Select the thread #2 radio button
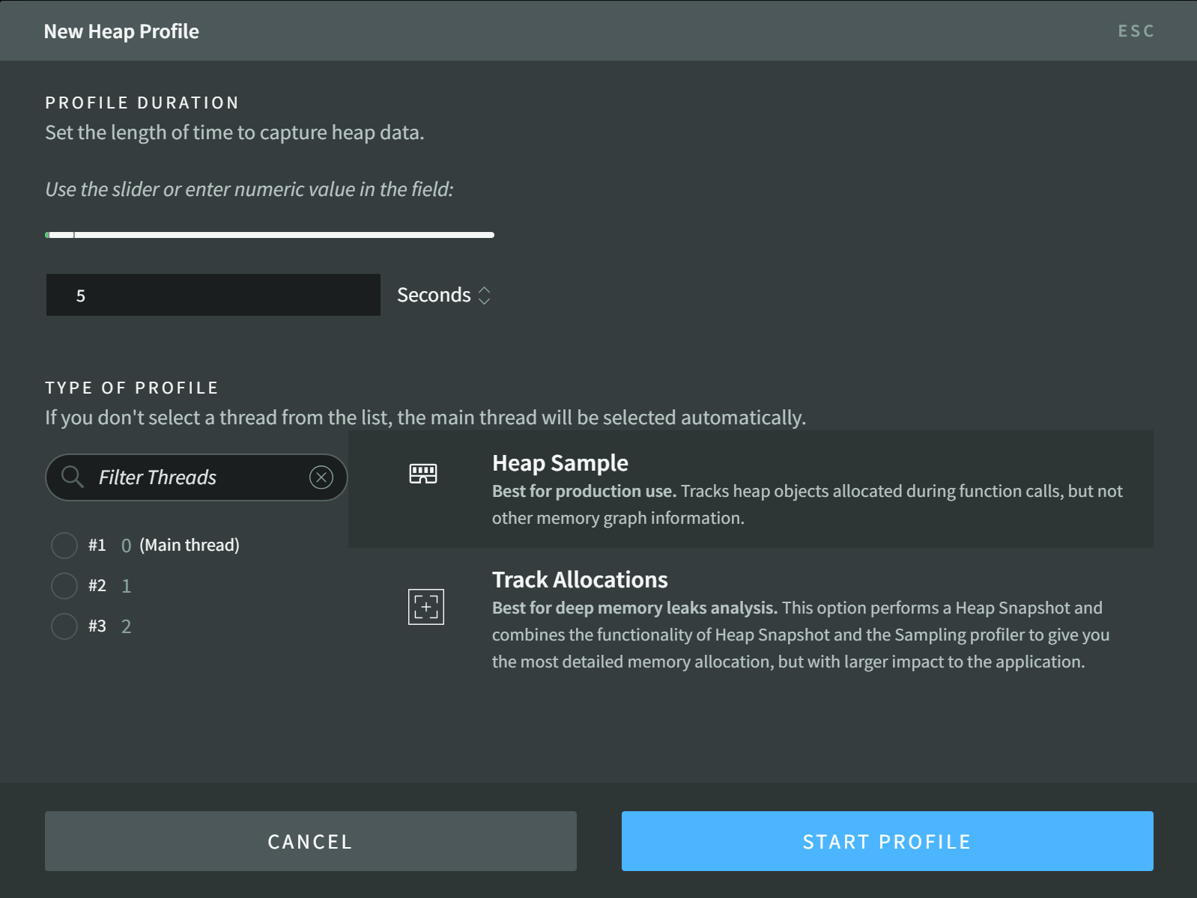This screenshot has height=898, width=1197. 64,586
